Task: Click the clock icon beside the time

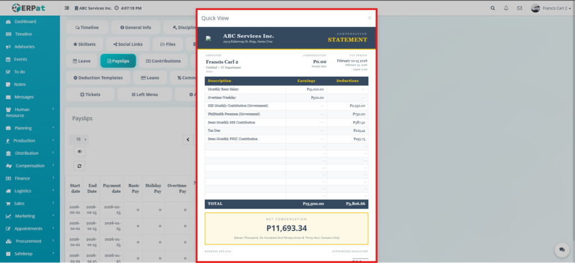Action: point(116,8)
